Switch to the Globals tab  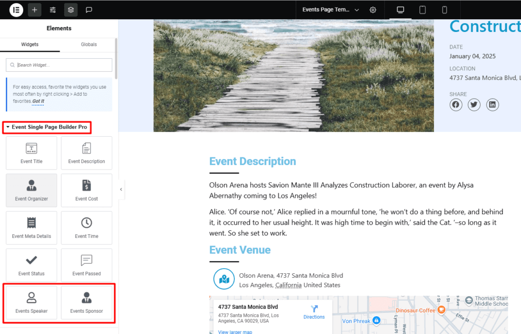point(89,45)
